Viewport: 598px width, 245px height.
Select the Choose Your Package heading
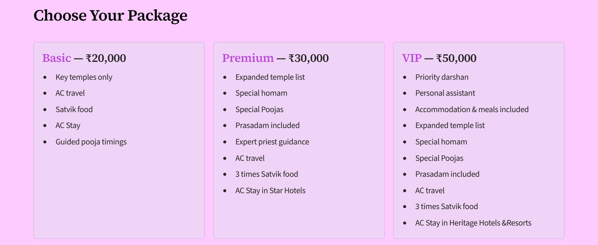click(110, 15)
